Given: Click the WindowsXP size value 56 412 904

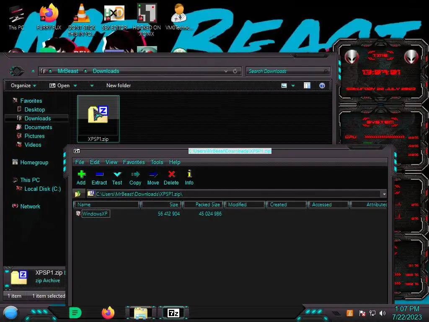Looking at the screenshot, I should tap(169, 214).
